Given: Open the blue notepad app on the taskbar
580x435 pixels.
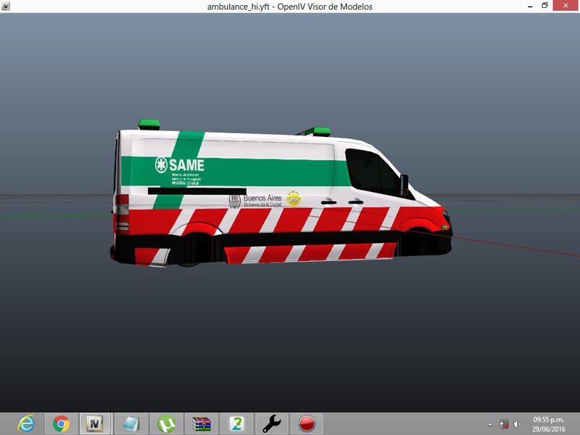Looking at the screenshot, I should [x=131, y=423].
